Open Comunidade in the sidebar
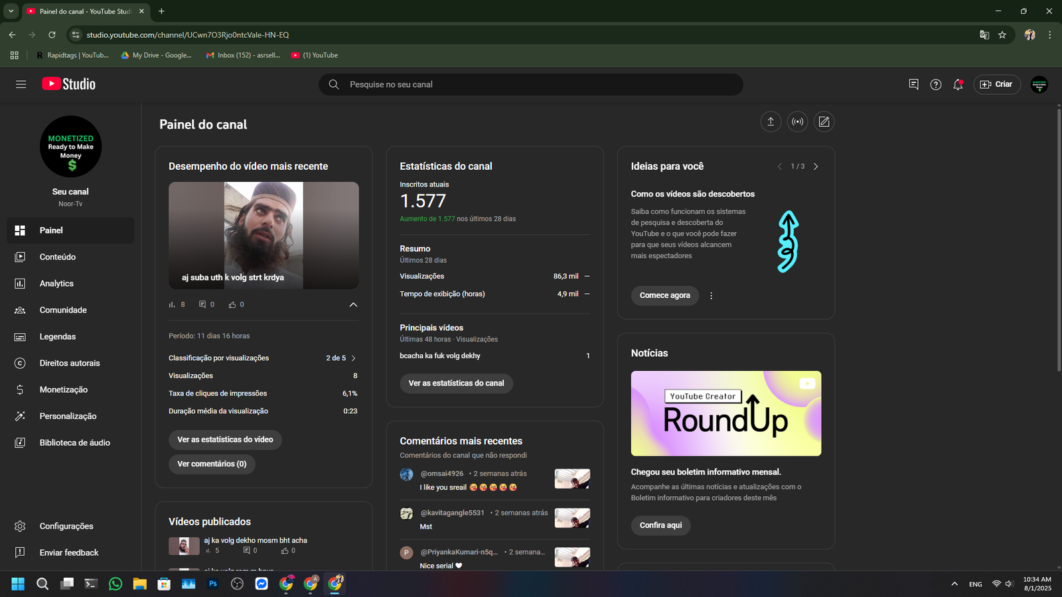This screenshot has width=1062, height=597. click(70, 310)
